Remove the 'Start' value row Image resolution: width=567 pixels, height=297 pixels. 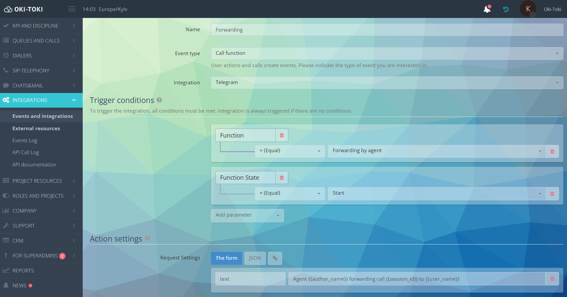(x=552, y=194)
